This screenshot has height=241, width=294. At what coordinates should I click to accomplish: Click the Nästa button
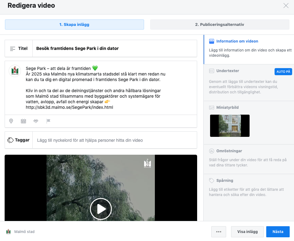pyautogui.click(x=278, y=232)
